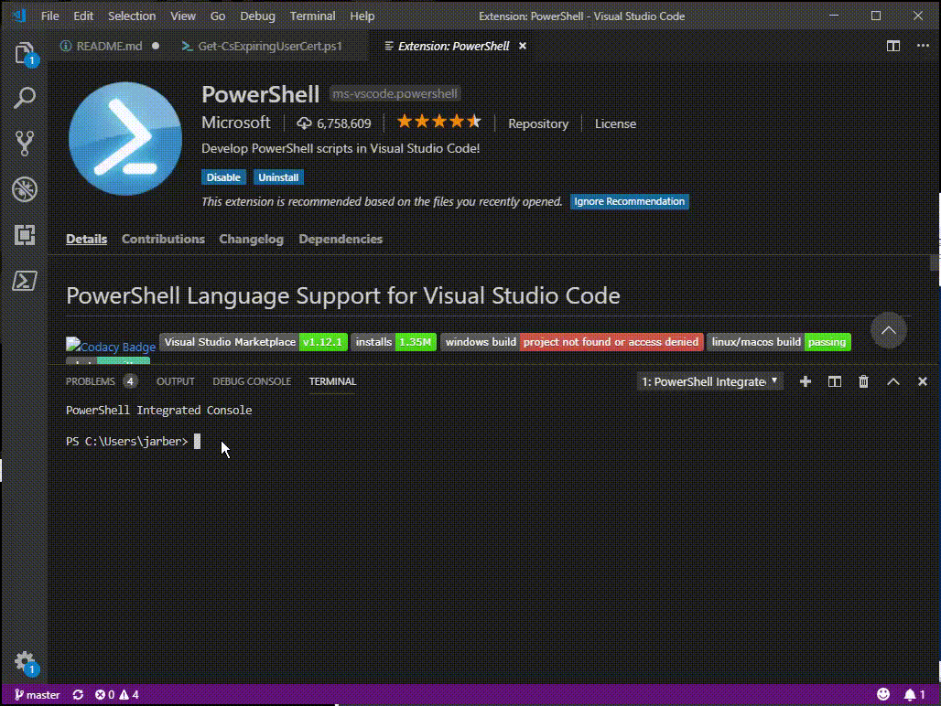Image resolution: width=941 pixels, height=706 pixels.
Task: Open the Debug view in activity bar
Action: pyautogui.click(x=25, y=189)
